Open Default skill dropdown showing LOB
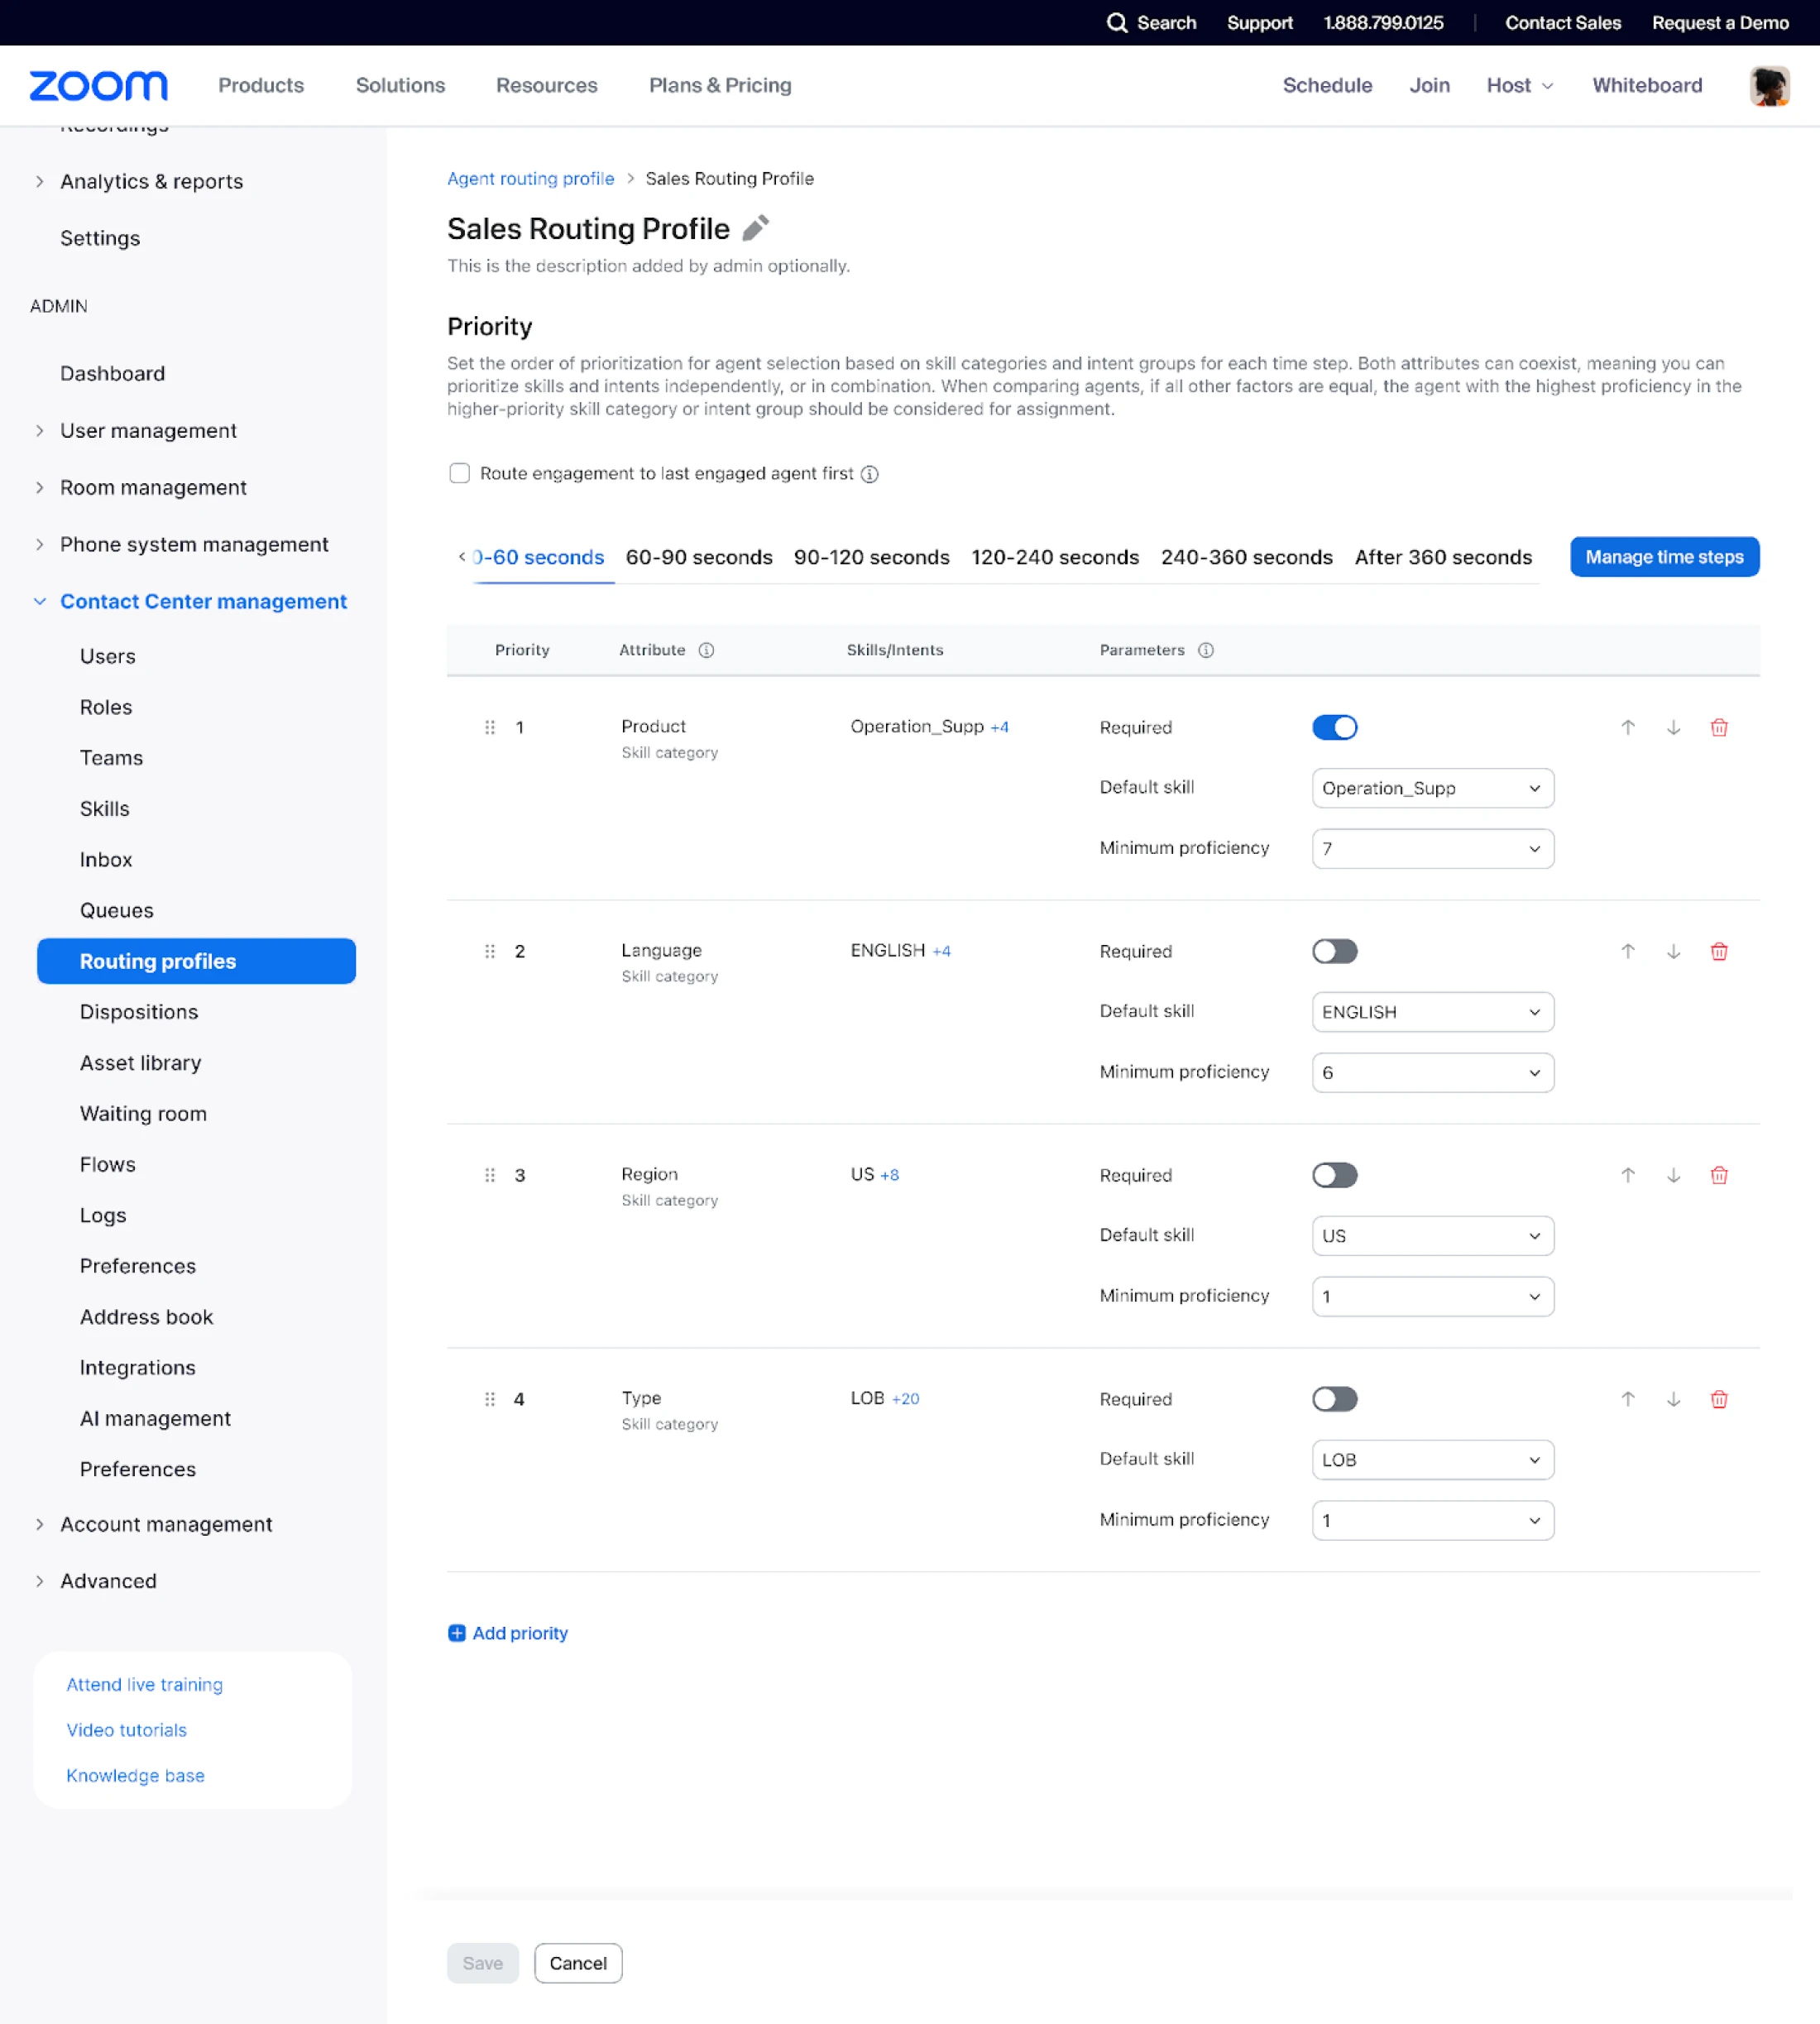The image size is (1820, 2024). click(x=1432, y=1460)
